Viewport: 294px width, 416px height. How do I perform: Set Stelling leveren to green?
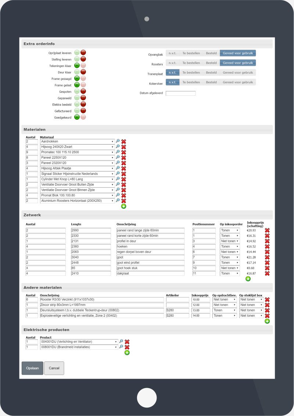coord(77,59)
